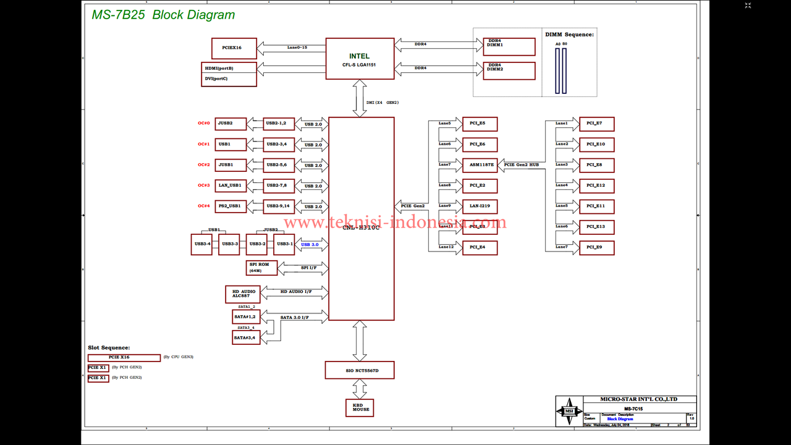Click the "SATA 3.0 I/F" label
The width and height of the screenshot is (791, 445).
point(295,317)
